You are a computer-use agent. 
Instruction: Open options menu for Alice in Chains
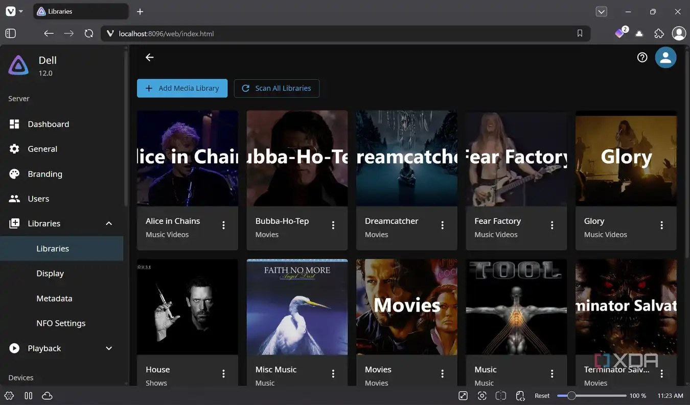pyautogui.click(x=223, y=225)
